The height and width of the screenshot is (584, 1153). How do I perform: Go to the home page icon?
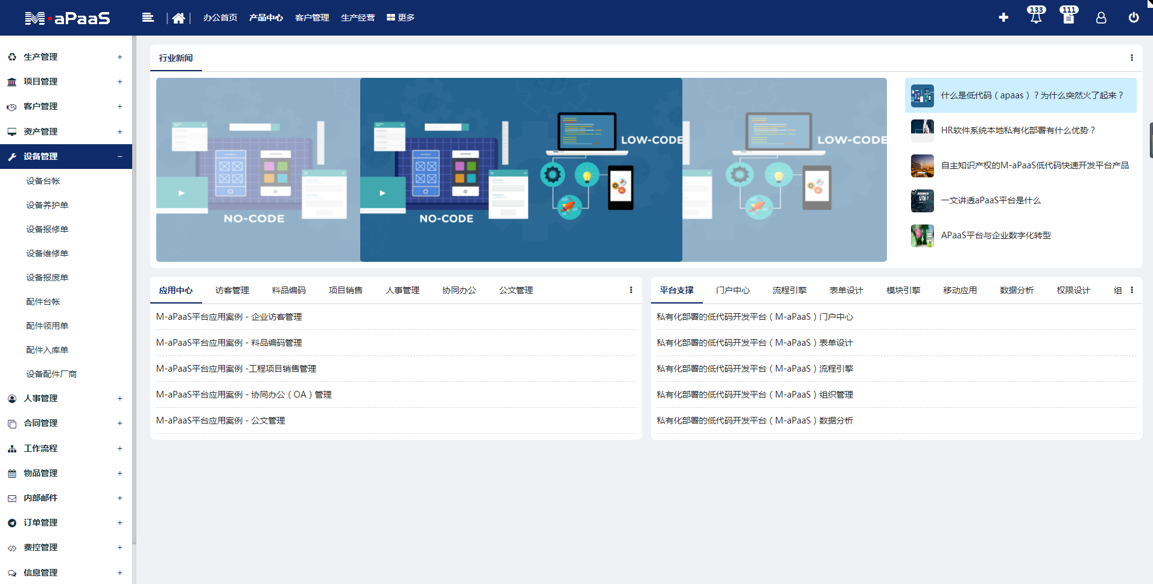[179, 18]
